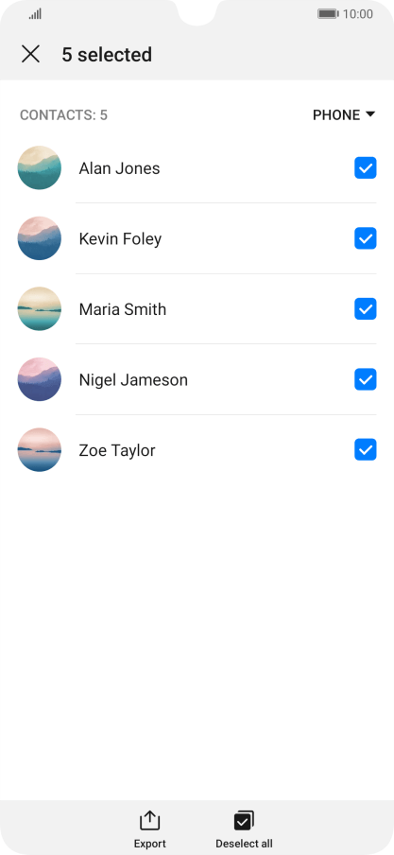Tap the battery icon in status bar
The image size is (394, 855).
328,13
